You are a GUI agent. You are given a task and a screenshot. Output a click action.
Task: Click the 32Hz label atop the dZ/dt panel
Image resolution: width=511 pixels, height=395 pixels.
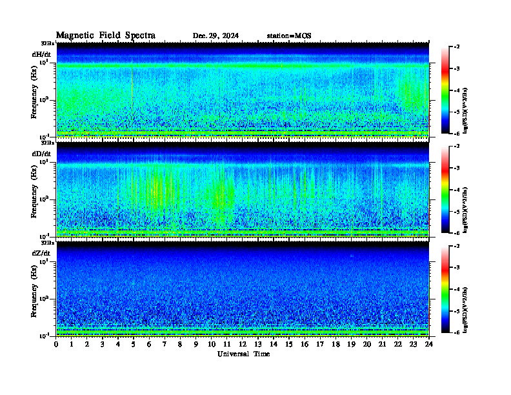47,243
